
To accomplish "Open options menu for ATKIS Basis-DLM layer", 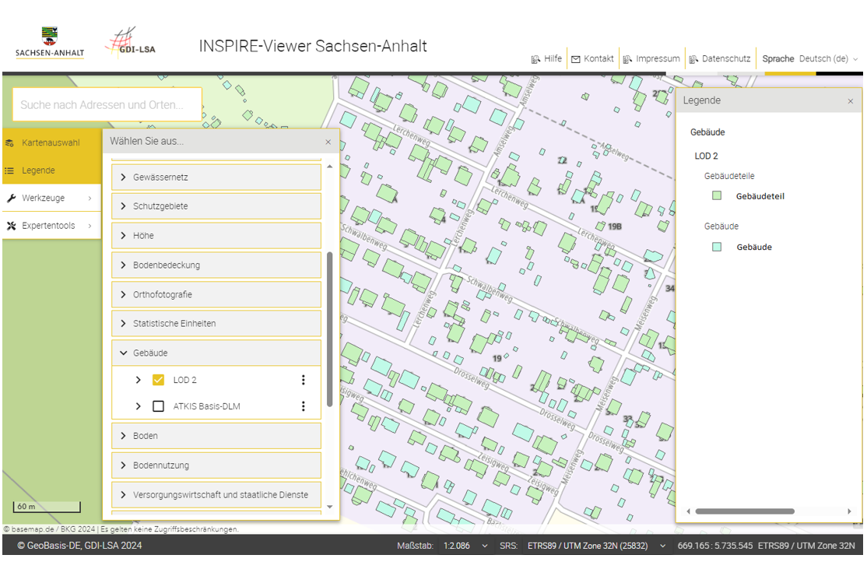I will coord(304,406).
